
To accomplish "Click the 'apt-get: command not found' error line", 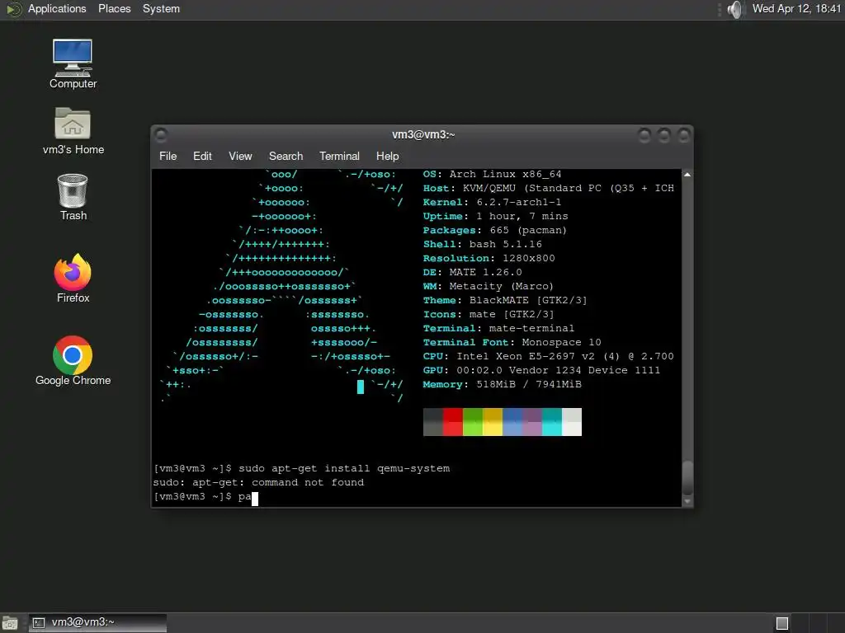I will pos(258,483).
